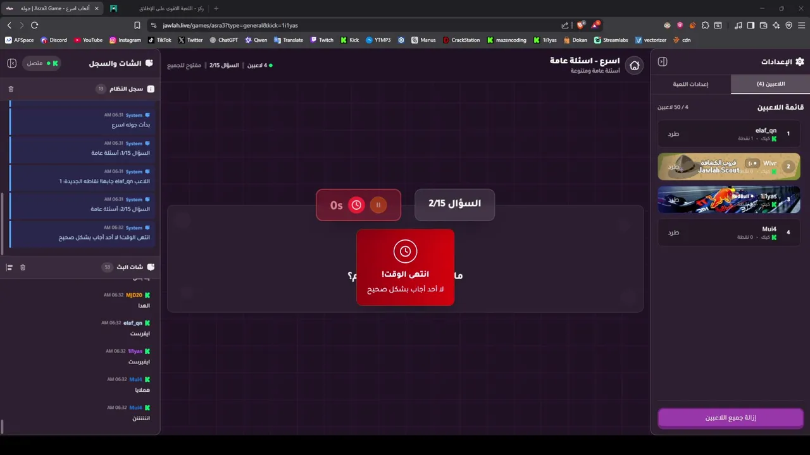Kick player Mui4 with طرد
The image size is (810, 455).
[x=673, y=233]
